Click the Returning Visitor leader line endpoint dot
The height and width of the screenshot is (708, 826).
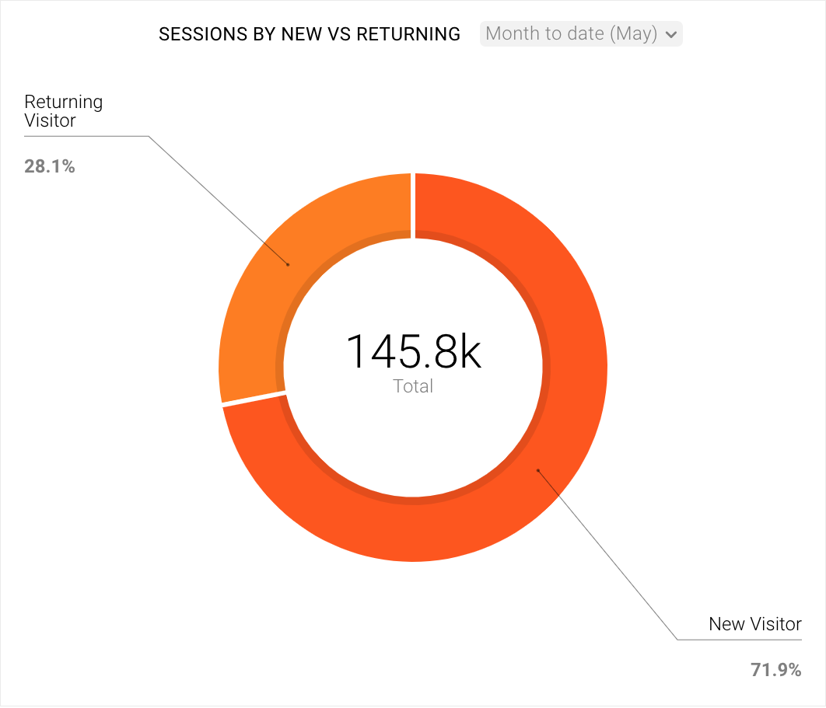coord(288,264)
